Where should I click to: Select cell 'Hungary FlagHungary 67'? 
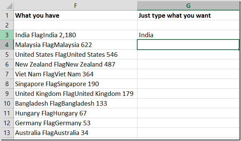pyautogui.click(x=76, y=113)
